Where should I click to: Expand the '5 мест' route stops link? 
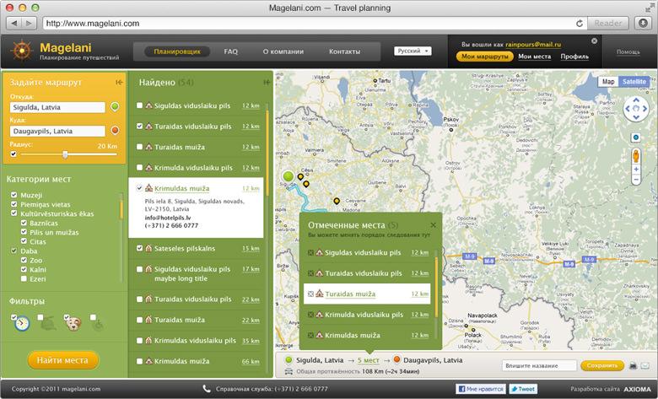(x=367, y=360)
